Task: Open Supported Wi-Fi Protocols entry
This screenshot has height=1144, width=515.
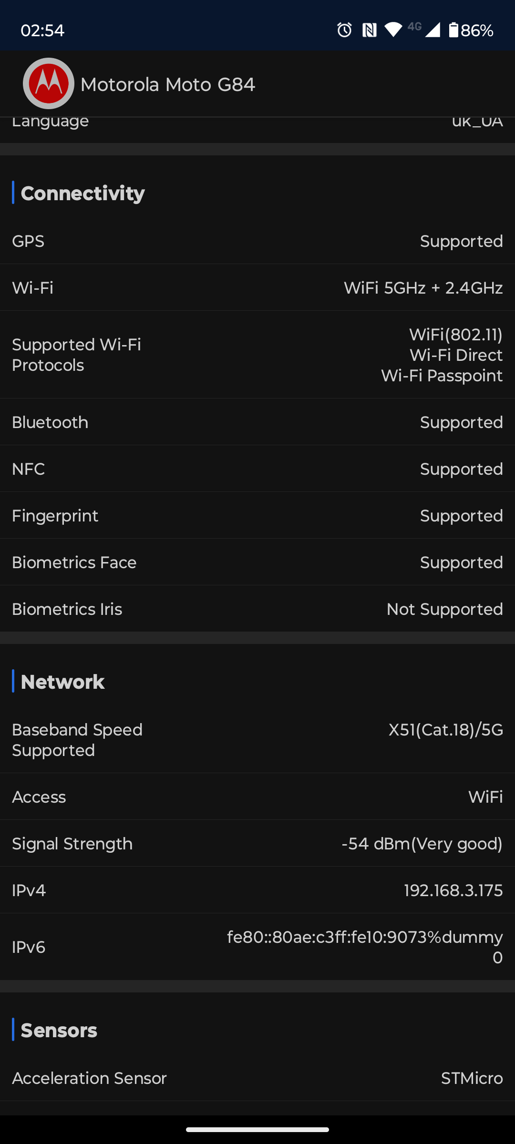Action: click(257, 355)
